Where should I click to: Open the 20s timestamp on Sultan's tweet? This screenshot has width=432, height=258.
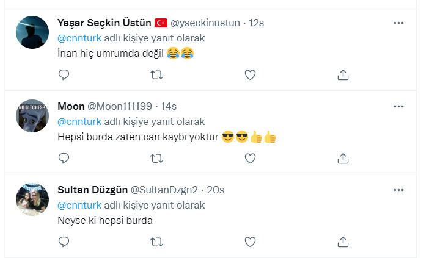click(x=216, y=190)
